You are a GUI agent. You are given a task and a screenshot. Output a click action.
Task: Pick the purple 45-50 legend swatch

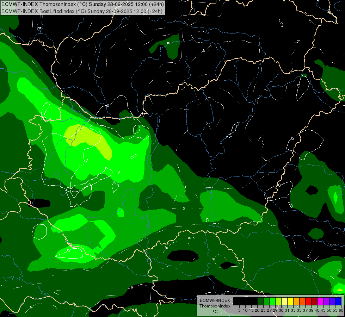[326, 301]
